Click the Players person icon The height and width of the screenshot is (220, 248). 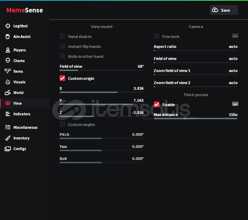tap(7, 50)
